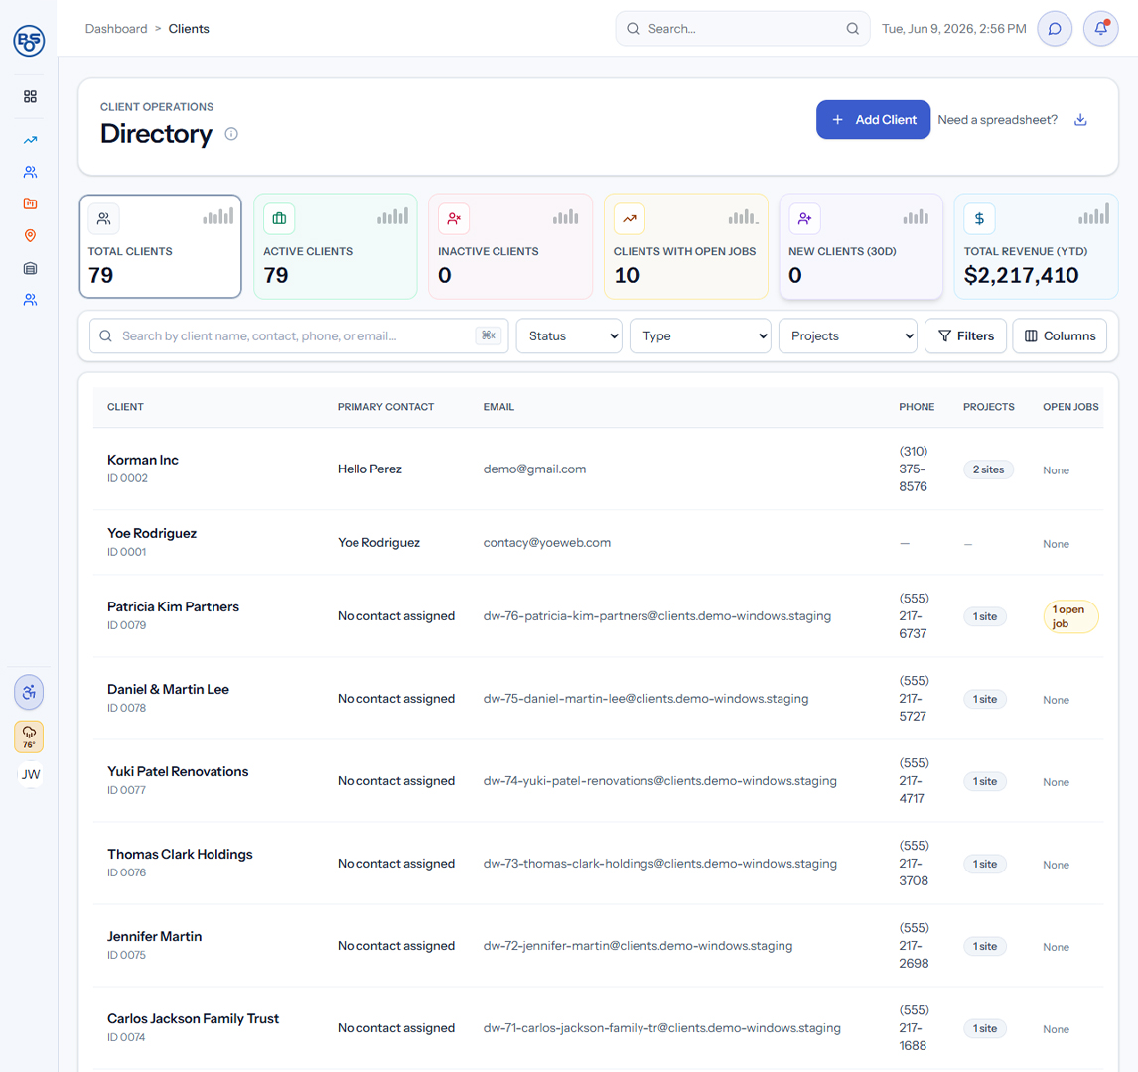Image resolution: width=1138 pixels, height=1072 pixels.
Task: Click the 1 site badge for Jennifer Martin
Action: click(x=985, y=946)
